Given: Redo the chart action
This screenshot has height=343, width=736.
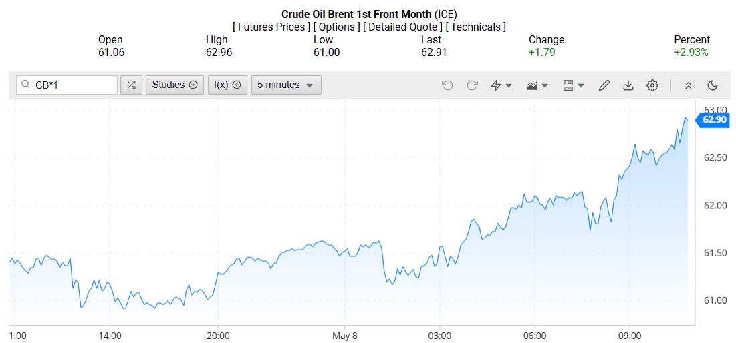Looking at the screenshot, I should [x=472, y=85].
